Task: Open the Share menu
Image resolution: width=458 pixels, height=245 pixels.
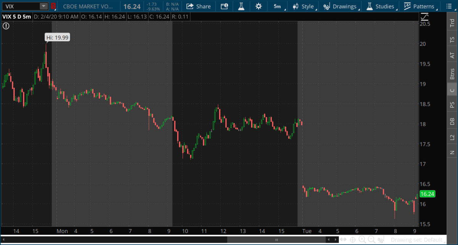Action: tap(198, 6)
